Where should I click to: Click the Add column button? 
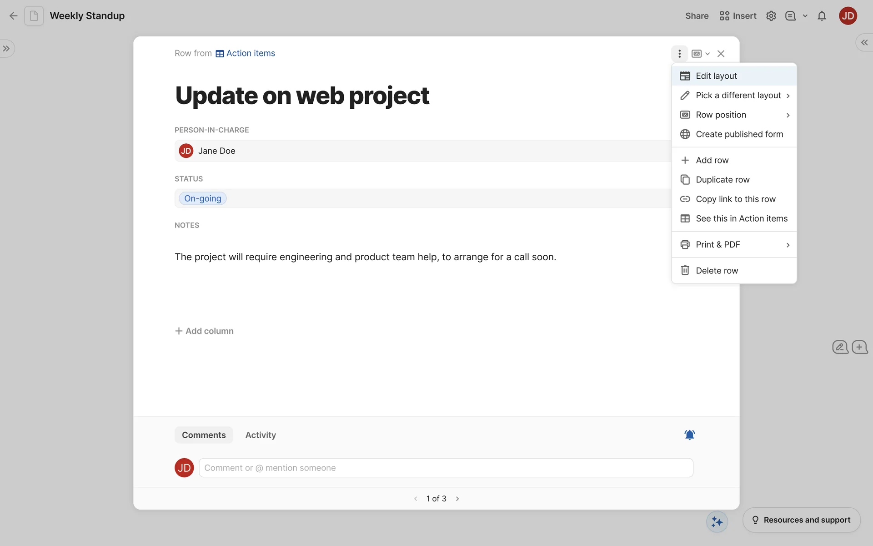(204, 331)
